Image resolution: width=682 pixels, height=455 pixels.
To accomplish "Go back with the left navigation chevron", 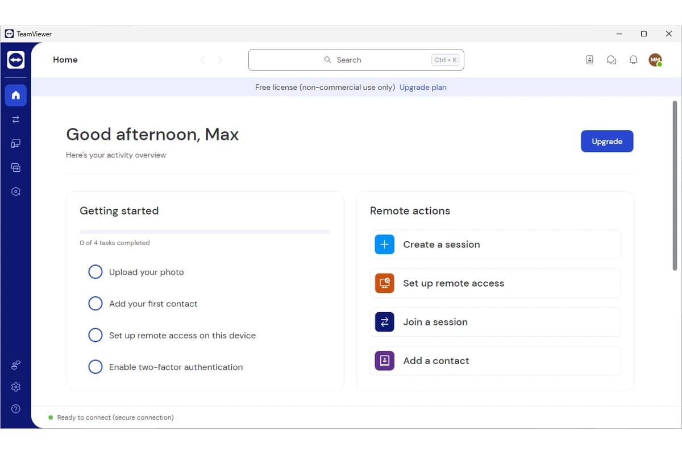I will (203, 60).
